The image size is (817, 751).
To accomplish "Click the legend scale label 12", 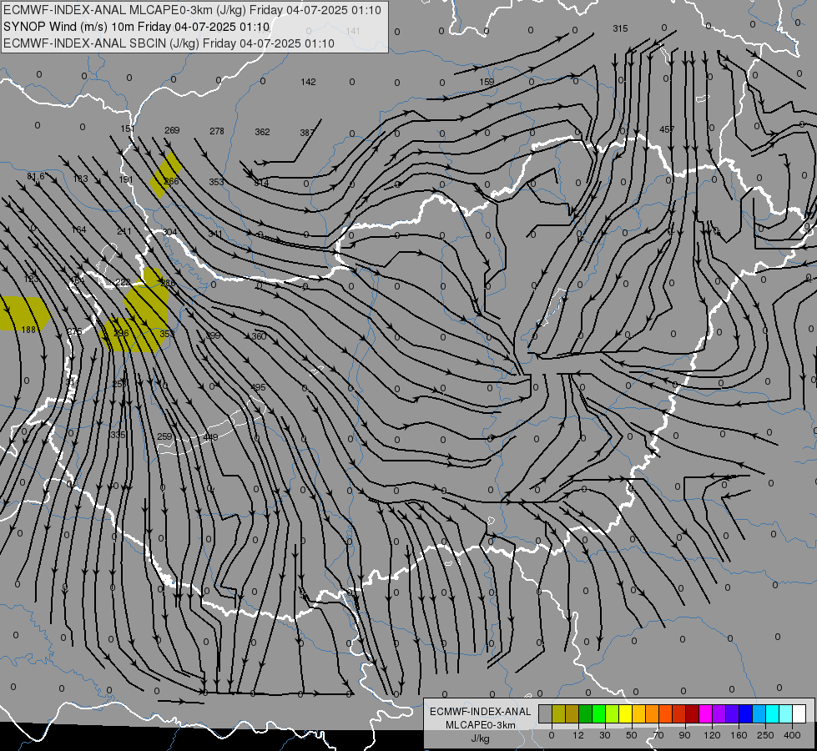I will click(x=577, y=735).
